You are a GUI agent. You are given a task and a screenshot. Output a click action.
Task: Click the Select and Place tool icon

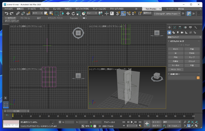84,13
